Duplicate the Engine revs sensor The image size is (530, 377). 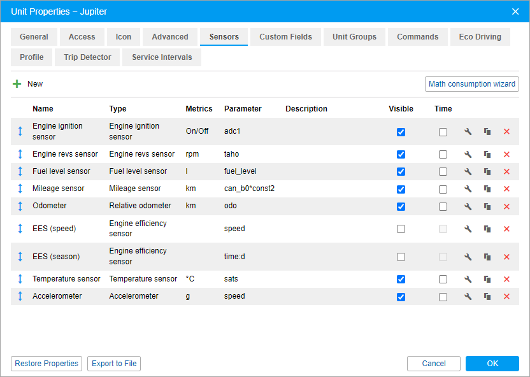tap(487, 154)
